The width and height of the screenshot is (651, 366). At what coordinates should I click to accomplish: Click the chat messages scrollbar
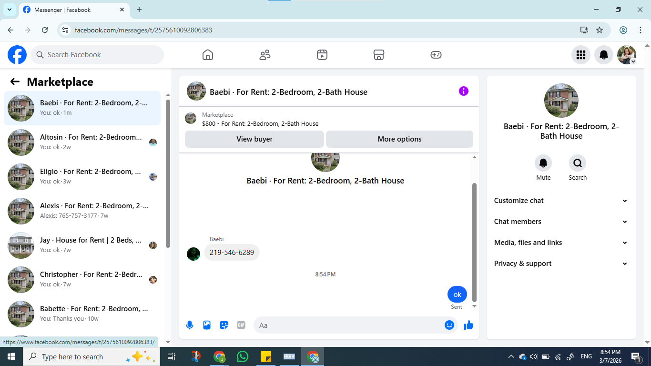coord(474,242)
